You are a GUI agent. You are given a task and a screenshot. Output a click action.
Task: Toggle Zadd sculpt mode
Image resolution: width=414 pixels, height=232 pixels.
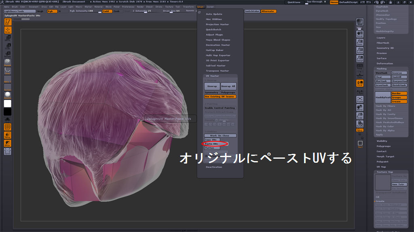click(107, 11)
